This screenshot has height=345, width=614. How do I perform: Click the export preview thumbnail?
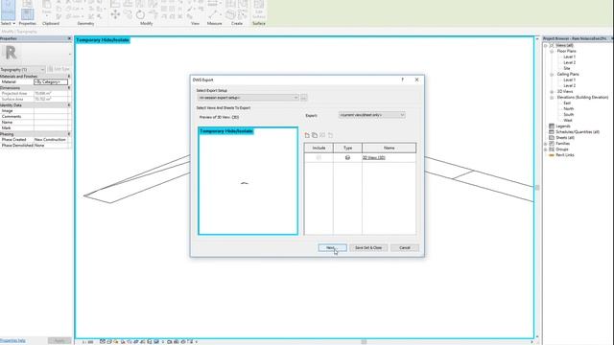pyautogui.click(x=248, y=181)
